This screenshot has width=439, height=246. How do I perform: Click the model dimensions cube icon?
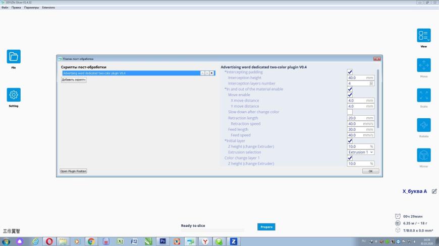pos(398,230)
